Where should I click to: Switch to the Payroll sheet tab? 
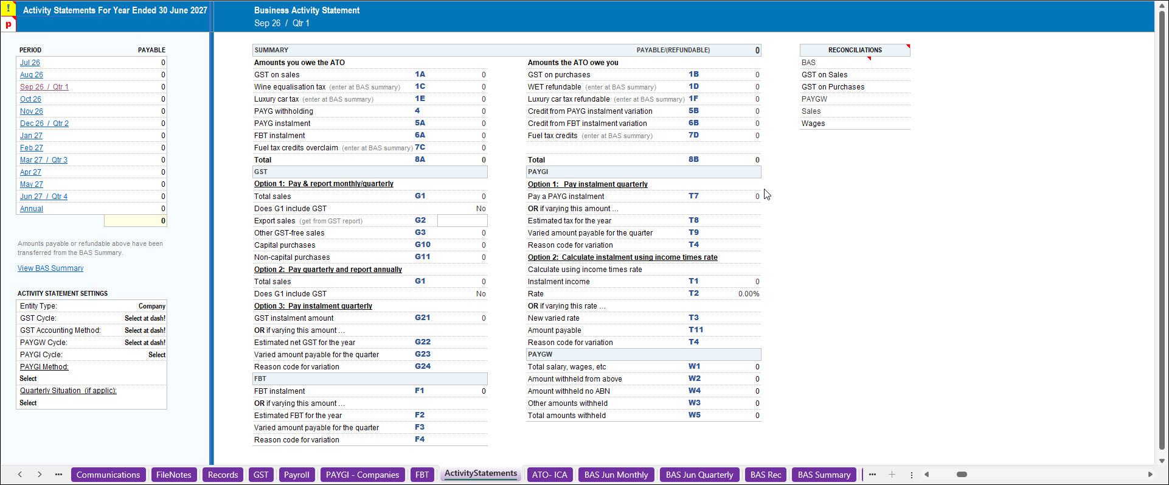297,475
